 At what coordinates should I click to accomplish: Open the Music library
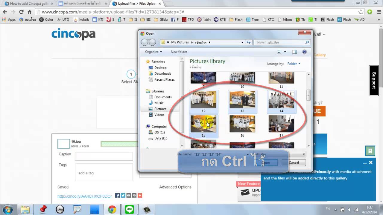(159, 103)
